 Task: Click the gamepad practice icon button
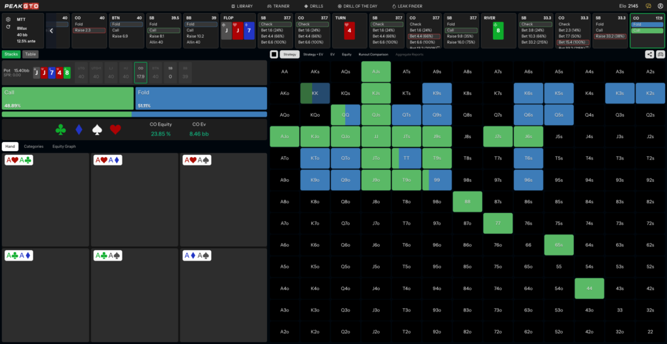pyautogui.click(x=660, y=54)
